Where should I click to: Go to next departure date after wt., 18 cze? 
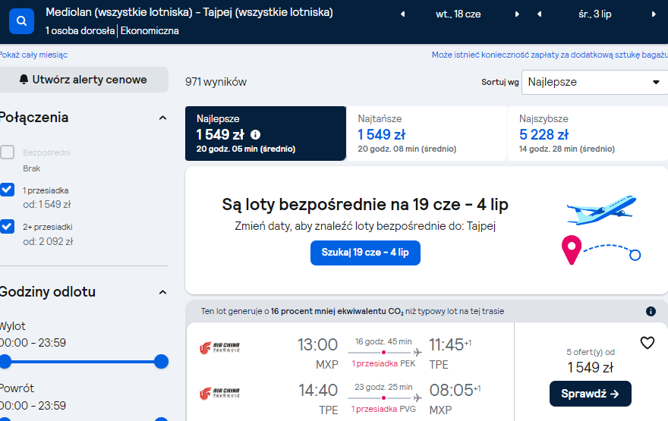point(517,14)
